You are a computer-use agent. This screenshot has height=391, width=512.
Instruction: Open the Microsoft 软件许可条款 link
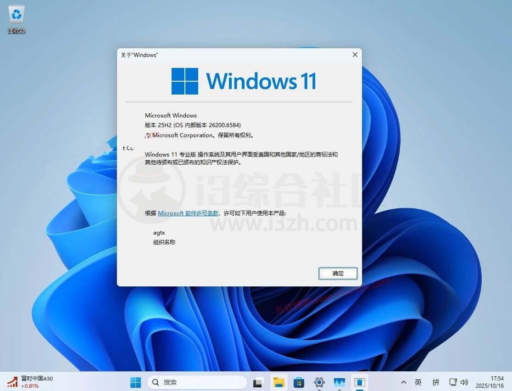(188, 213)
